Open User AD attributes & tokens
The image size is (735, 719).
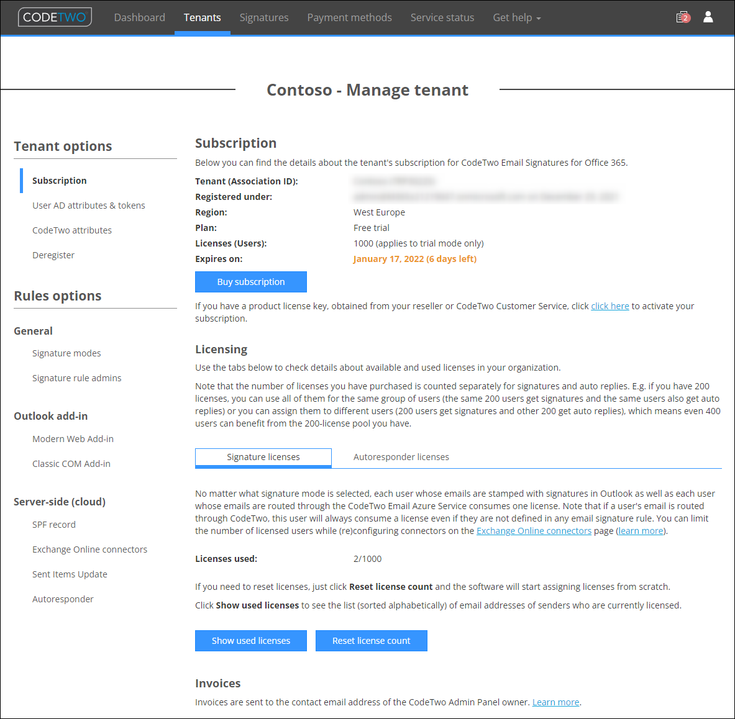tap(89, 206)
